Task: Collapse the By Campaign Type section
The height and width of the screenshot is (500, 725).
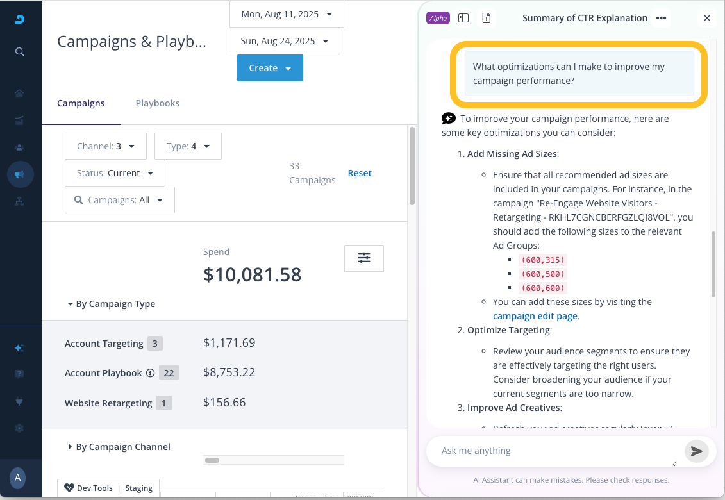Action: [111, 304]
